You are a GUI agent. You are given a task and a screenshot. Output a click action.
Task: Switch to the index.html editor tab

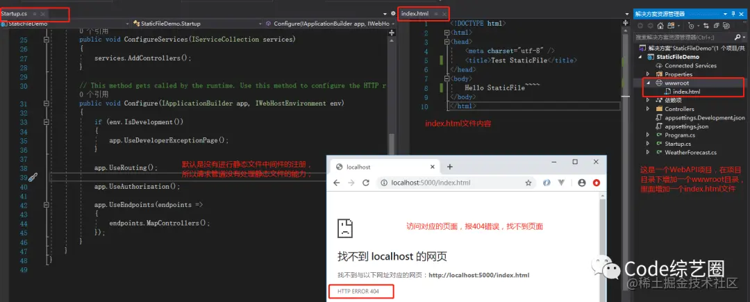415,14
